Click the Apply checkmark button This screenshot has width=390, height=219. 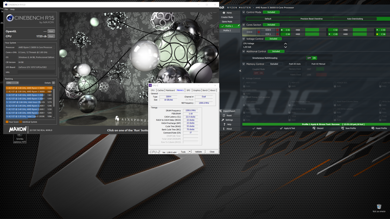257,128
